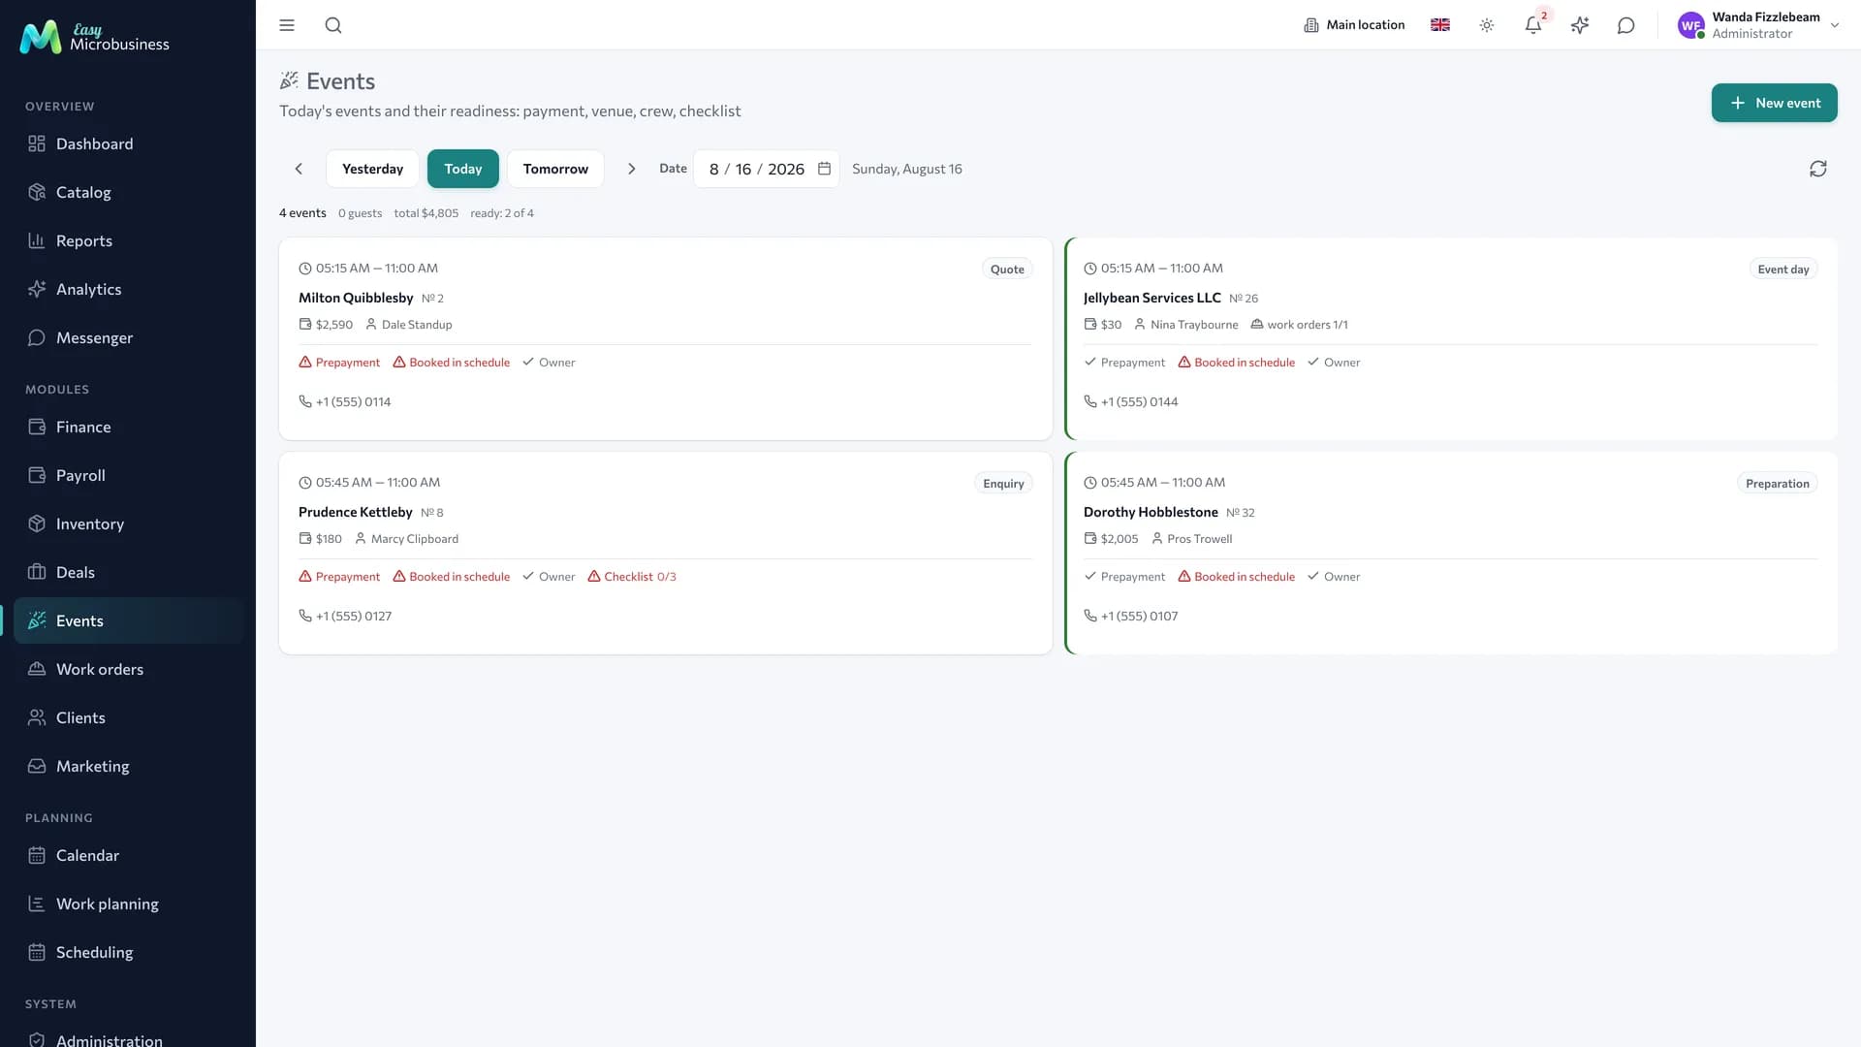
Task: Click the refresh events icon
Action: tap(1818, 169)
